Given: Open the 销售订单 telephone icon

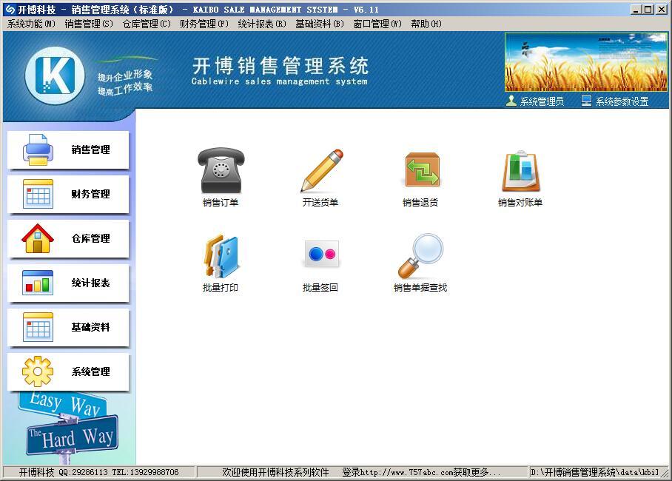Looking at the screenshot, I should coord(221,172).
